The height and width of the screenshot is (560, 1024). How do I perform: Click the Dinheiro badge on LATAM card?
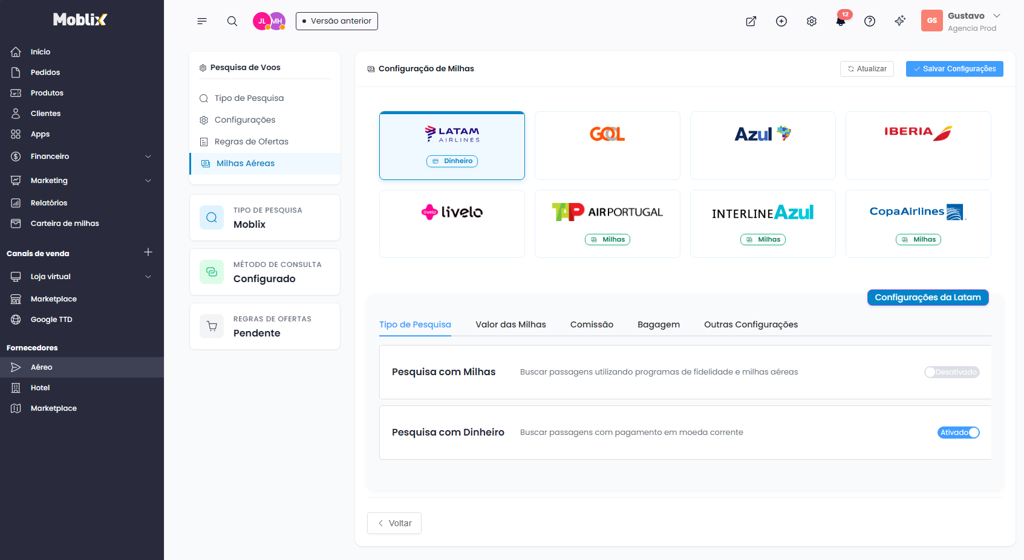(x=452, y=161)
